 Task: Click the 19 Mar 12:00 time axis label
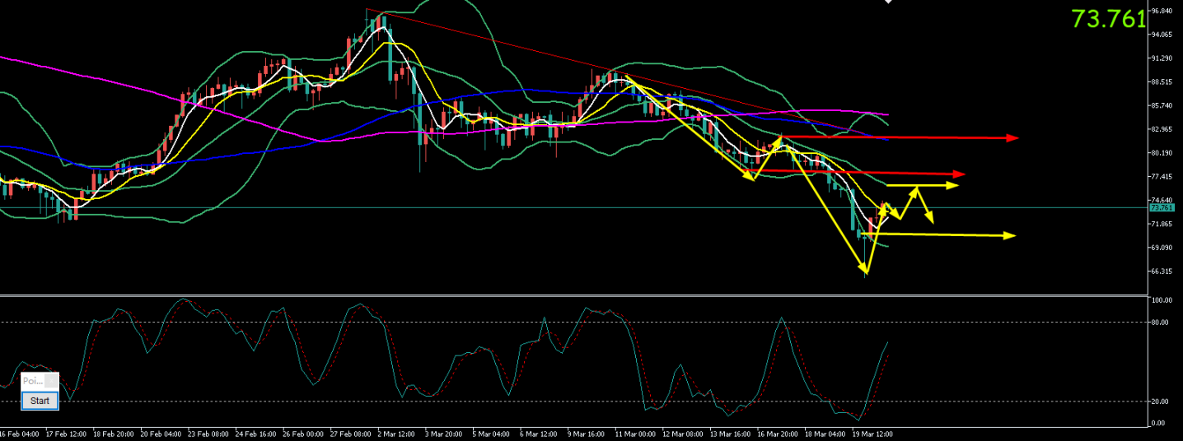pyautogui.click(x=872, y=433)
